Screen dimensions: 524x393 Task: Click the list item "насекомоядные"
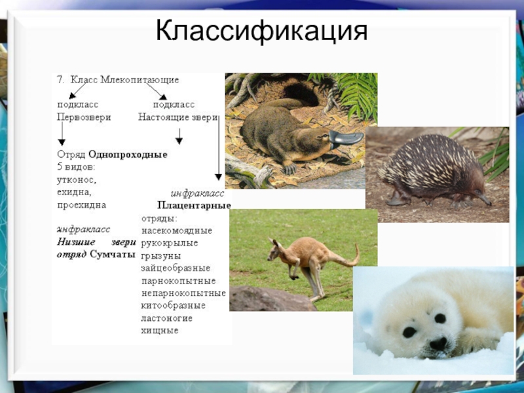(177, 231)
